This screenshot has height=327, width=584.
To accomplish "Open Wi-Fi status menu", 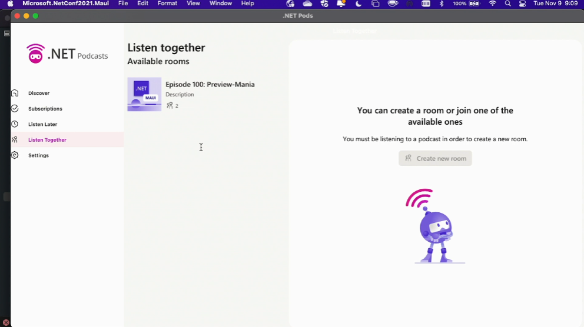I will 492,4.
